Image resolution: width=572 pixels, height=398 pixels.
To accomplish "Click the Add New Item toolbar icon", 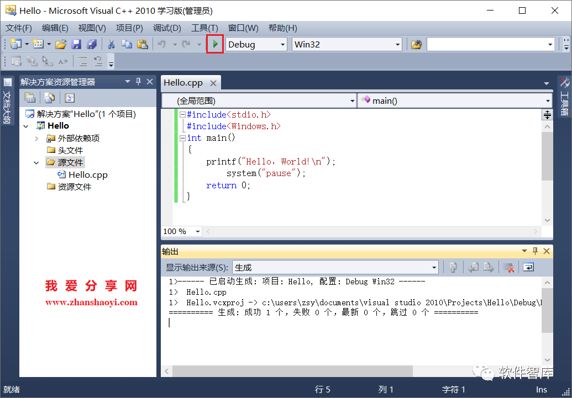I will tap(38, 45).
